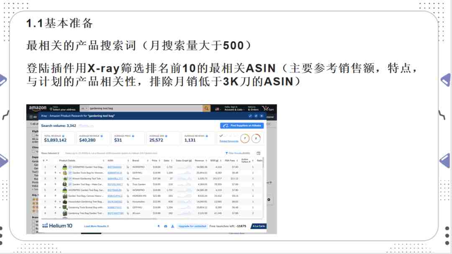Click product thumbnail of row 3 Khomo bag
Image resolution: width=452 pixels, height=254 pixels.
[x=65, y=179]
